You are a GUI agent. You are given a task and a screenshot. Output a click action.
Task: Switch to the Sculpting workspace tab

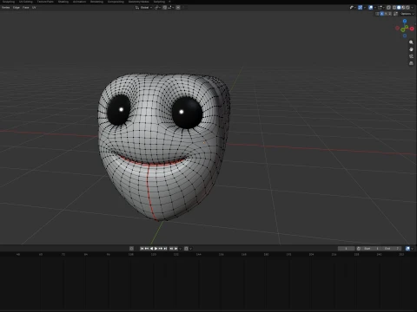(9, 2)
